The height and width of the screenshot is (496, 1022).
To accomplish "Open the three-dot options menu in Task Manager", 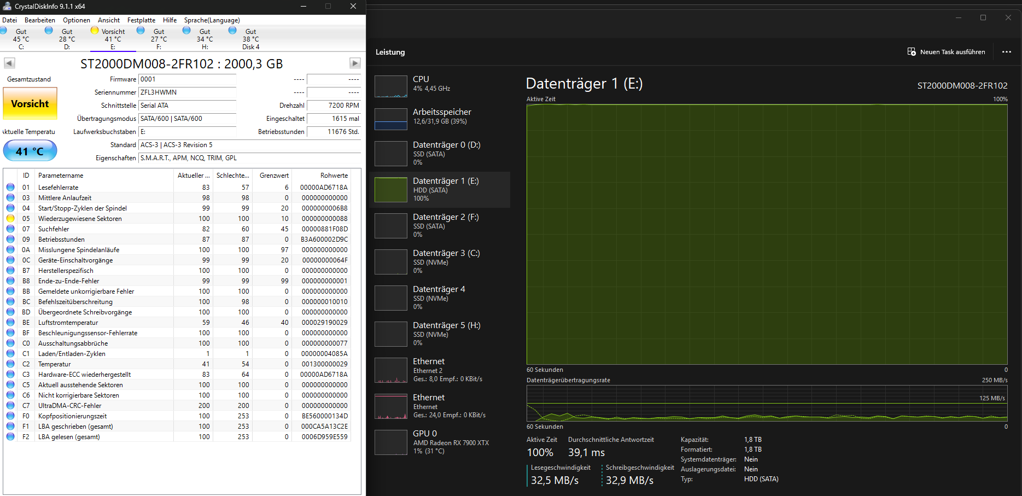I will point(1007,51).
